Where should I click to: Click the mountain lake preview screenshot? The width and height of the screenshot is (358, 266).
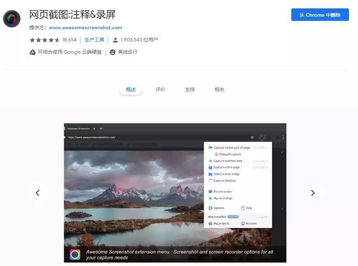[x=134, y=198]
